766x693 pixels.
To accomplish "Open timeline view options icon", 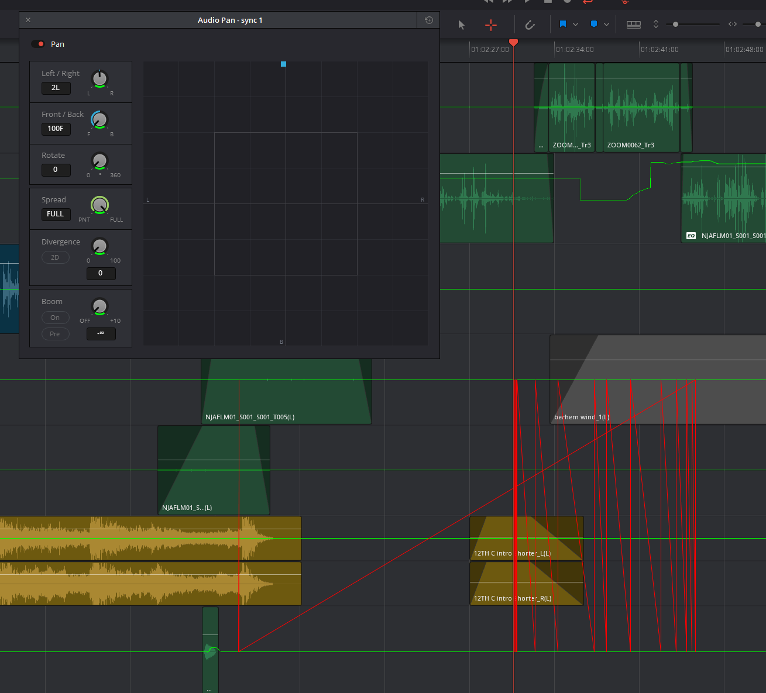I will (634, 25).
